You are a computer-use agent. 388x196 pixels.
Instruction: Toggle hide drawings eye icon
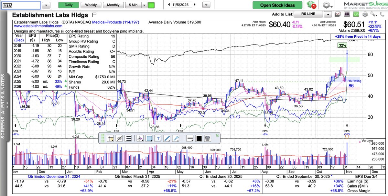pyautogui.click(x=119, y=139)
